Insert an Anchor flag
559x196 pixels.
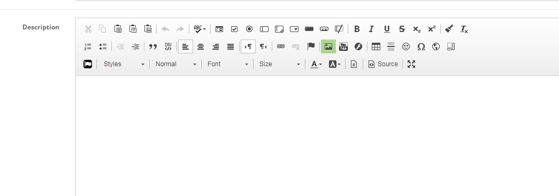(x=311, y=46)
